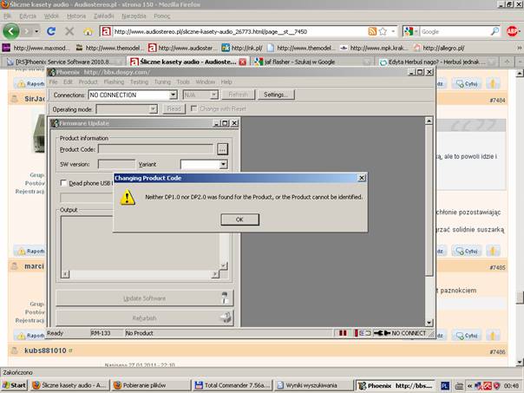The height and width of the screenshot is (393, 524).
Task: Click the Settings button in Phoenix
Action: click(276, 95)
